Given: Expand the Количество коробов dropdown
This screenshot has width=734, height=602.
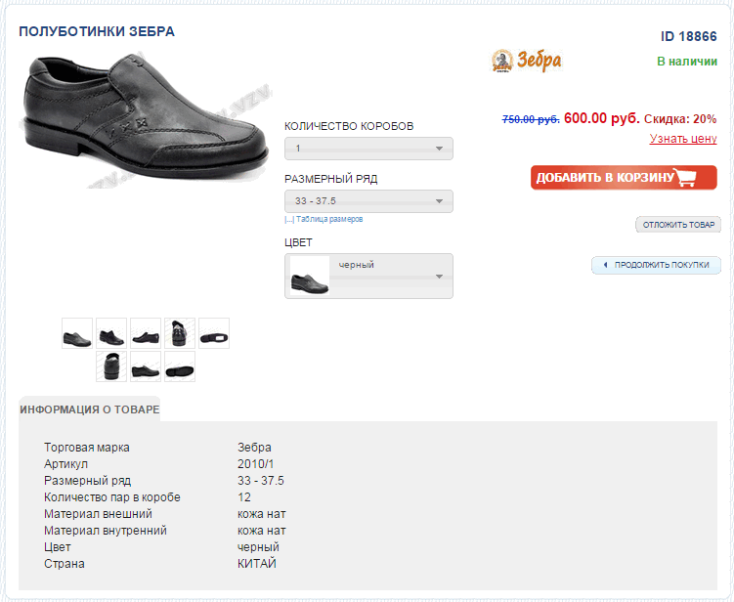Looking at the screenshot, I should tap(368, 149).
